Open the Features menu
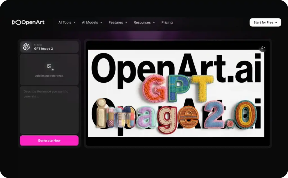The height and width of the screenshot is (178, 288). click(118, 22)
